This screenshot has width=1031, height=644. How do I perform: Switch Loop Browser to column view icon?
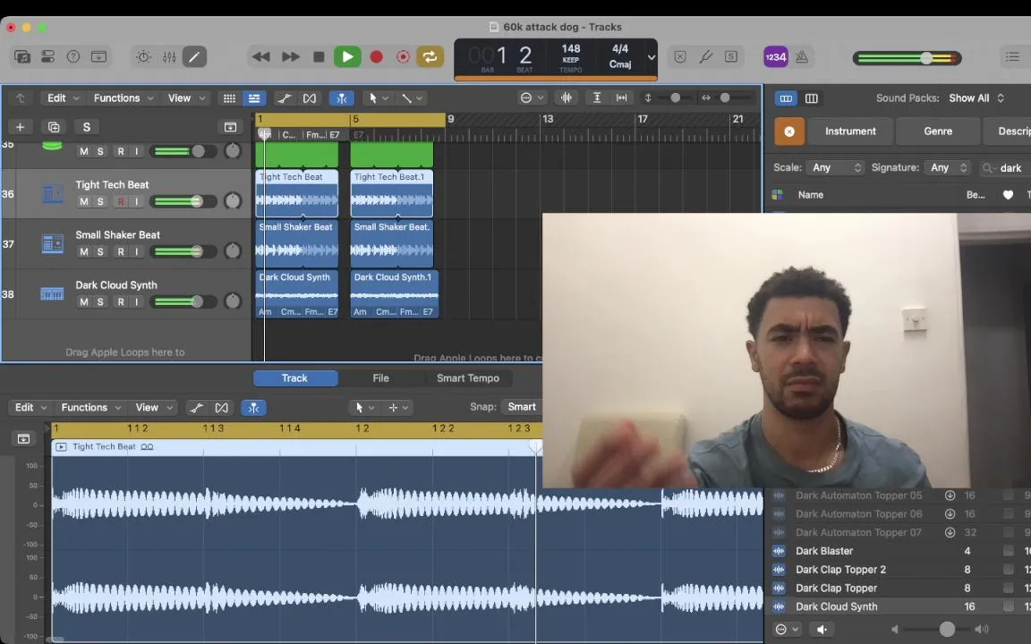812,98
